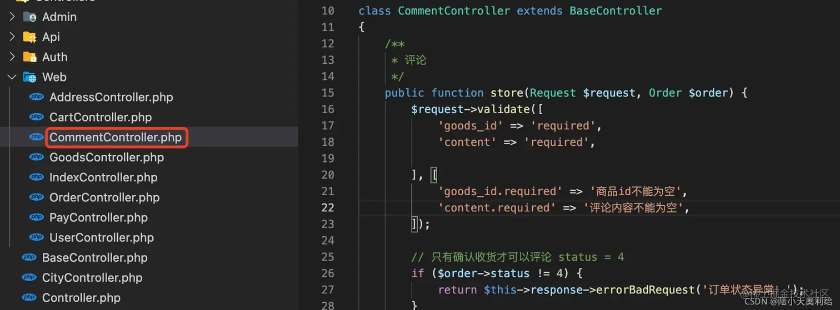Select the Web folder label
The height and width of the screenshot is (310, 840).
click(x=54, y=77)
